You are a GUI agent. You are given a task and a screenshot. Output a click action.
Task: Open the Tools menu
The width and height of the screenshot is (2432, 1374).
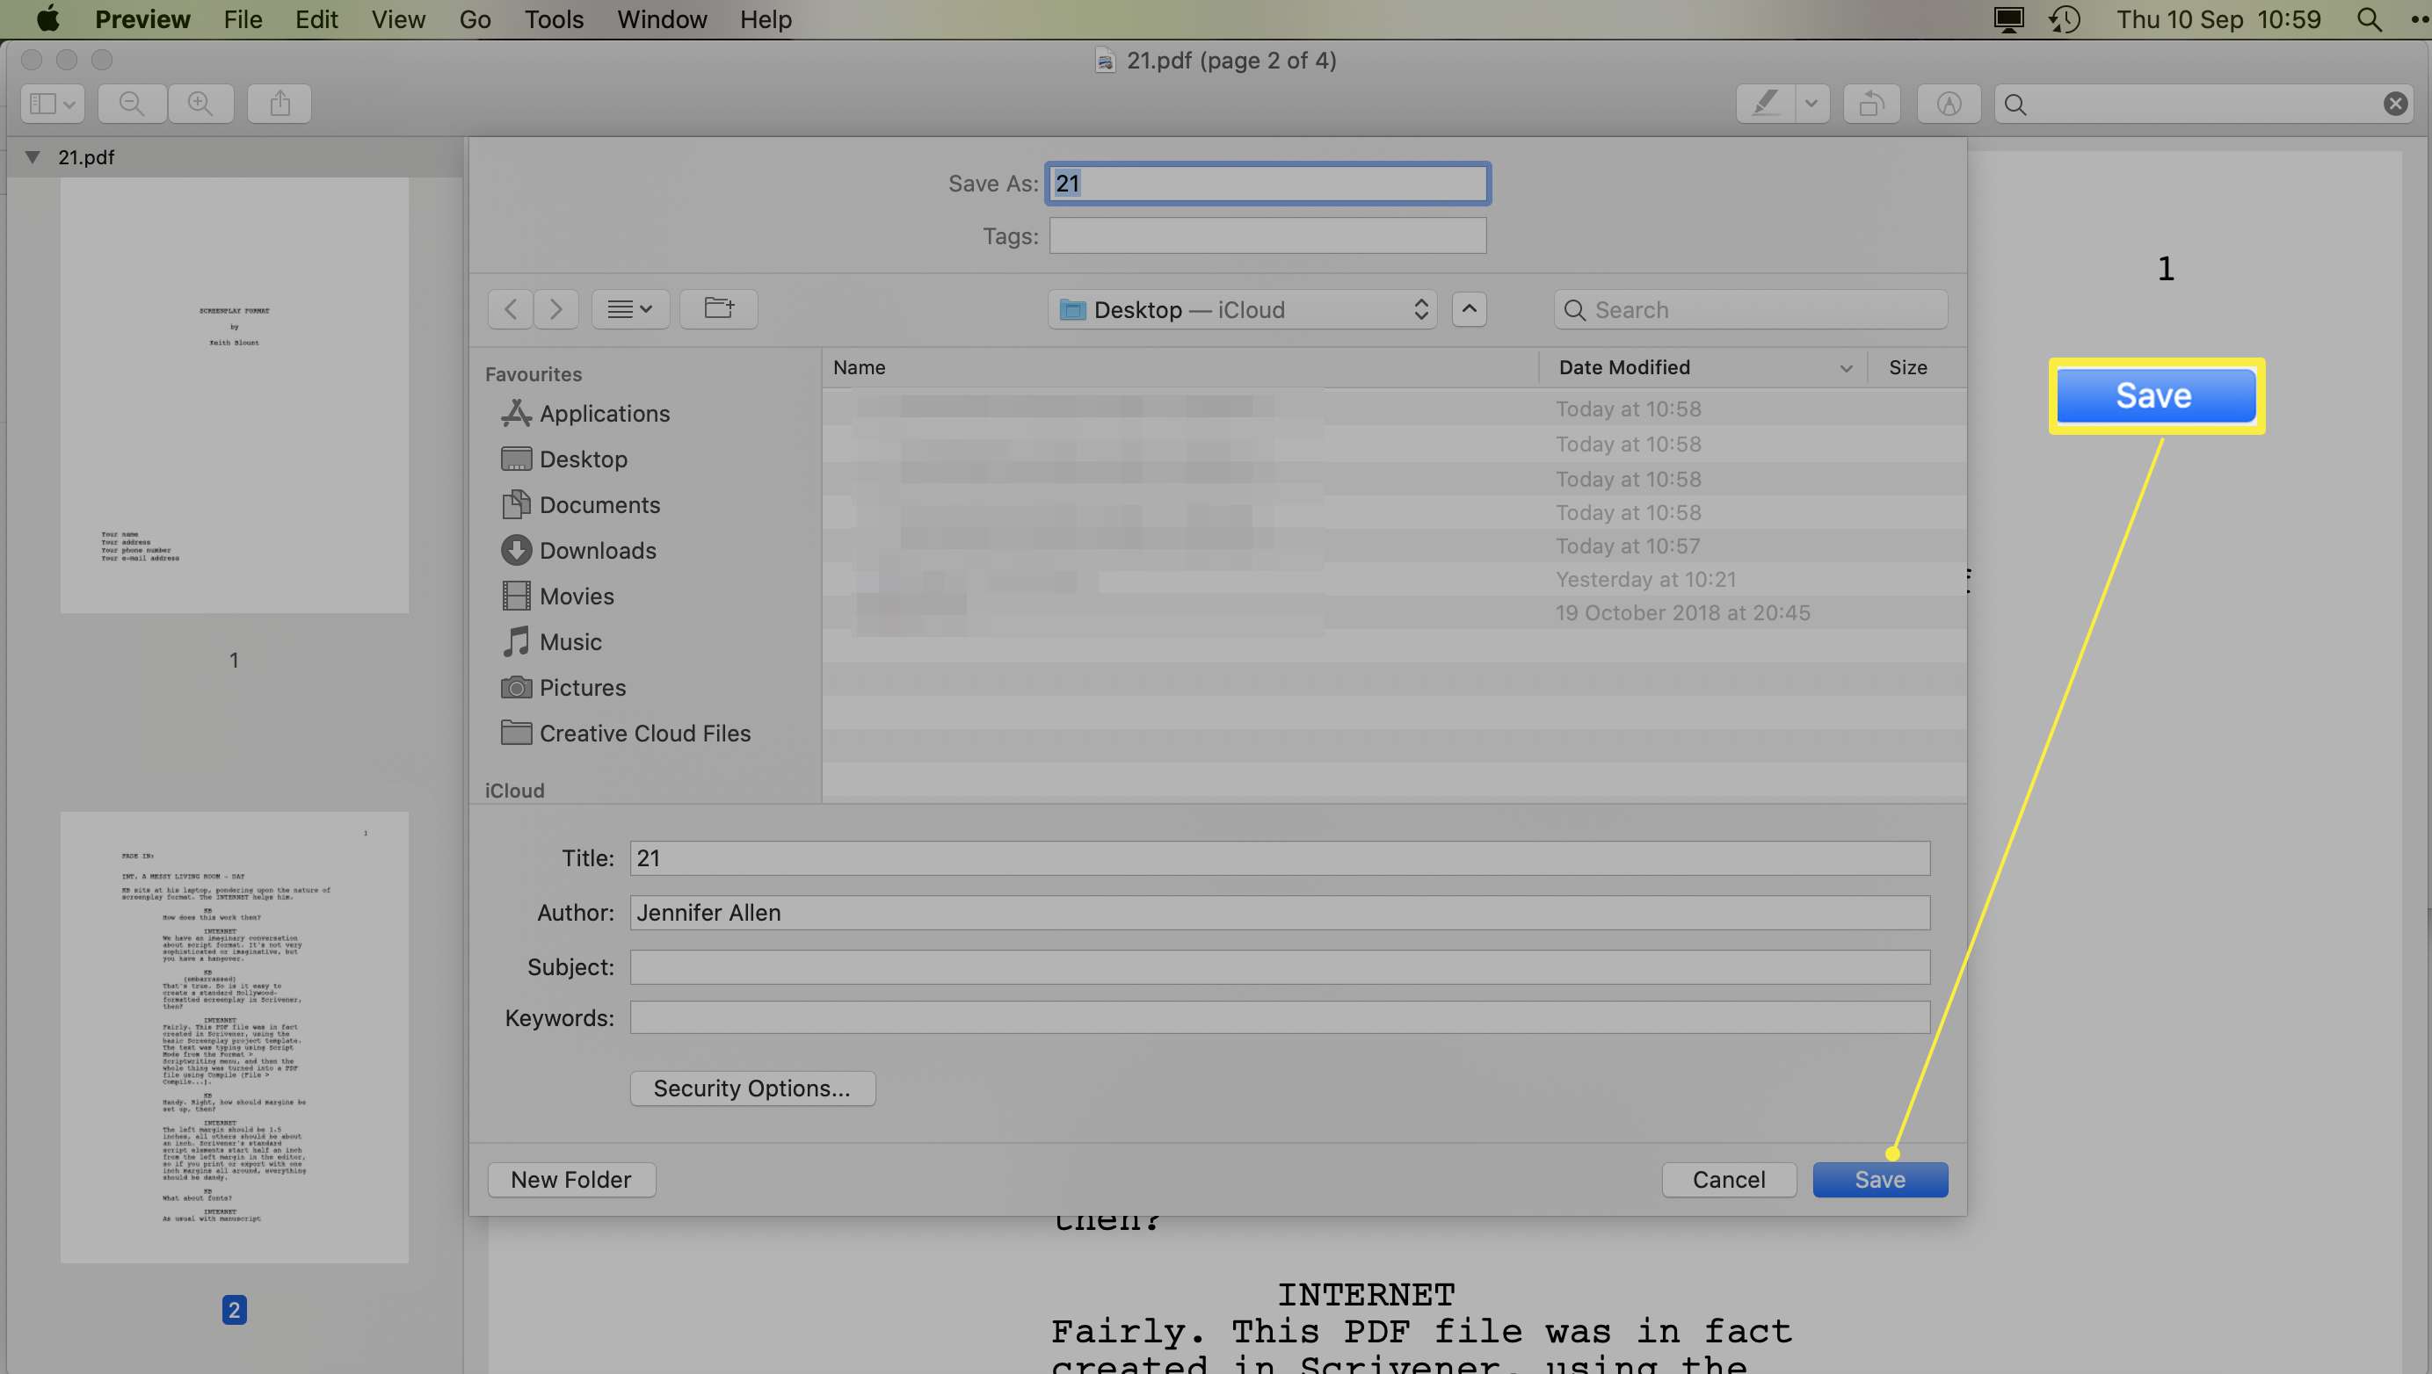(555, 18)
